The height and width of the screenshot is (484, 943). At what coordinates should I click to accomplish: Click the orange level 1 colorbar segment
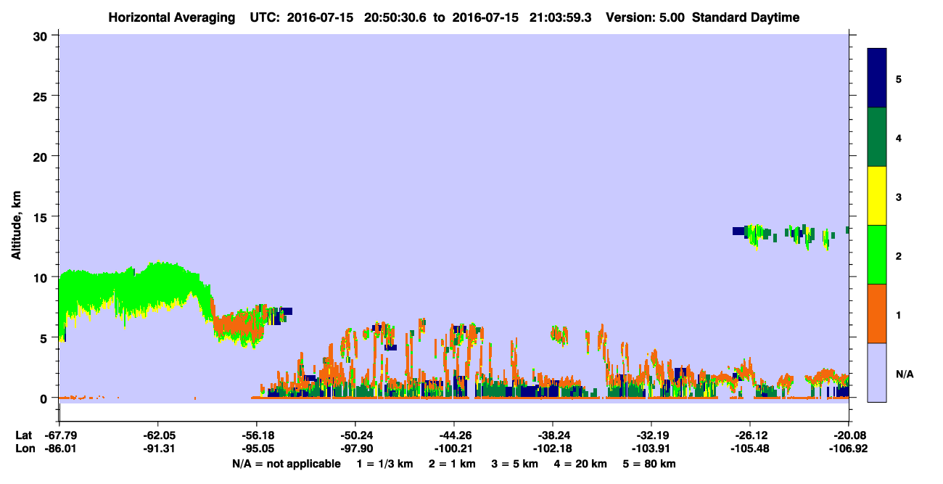[x=877, y=313]
